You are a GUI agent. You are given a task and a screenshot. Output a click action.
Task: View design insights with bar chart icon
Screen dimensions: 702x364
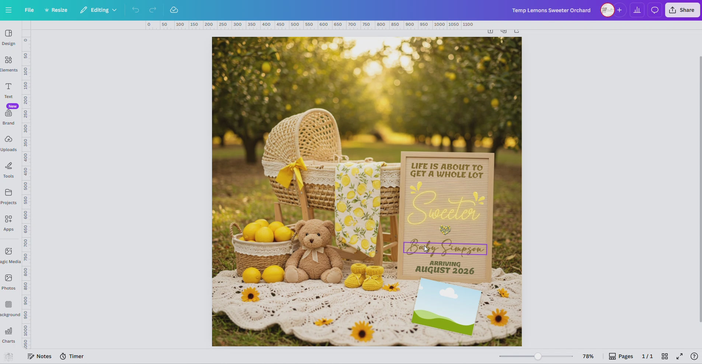637,10
